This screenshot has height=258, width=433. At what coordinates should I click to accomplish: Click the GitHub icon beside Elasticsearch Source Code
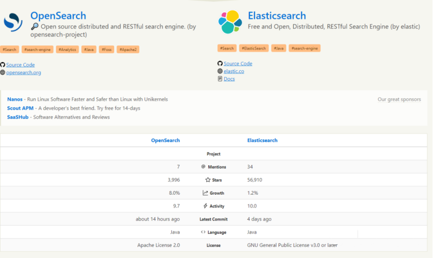[220, 63]
